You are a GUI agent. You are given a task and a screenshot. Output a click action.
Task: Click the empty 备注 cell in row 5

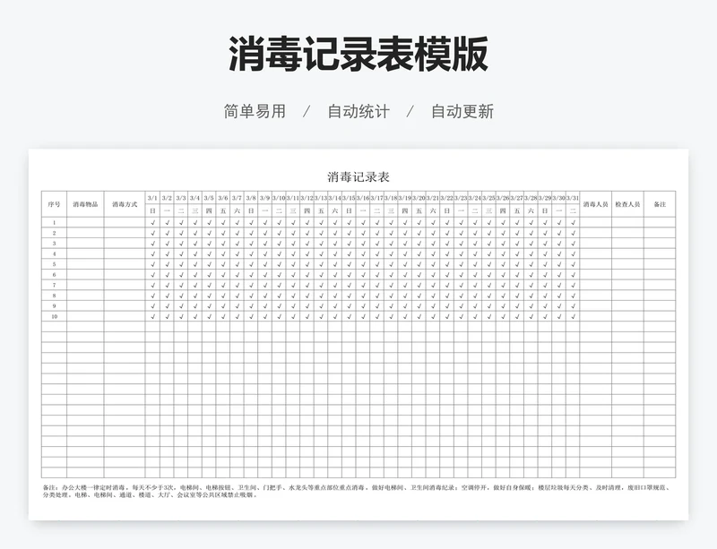(x=660, y=264)
